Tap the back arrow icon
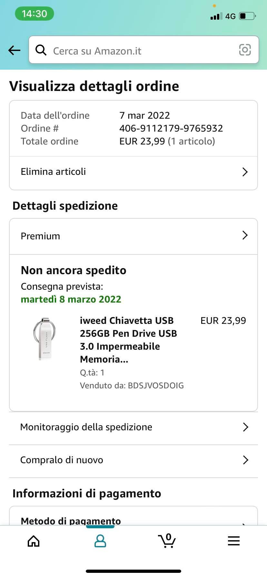Viewport: 267px width, 578px height. (14, 50)
